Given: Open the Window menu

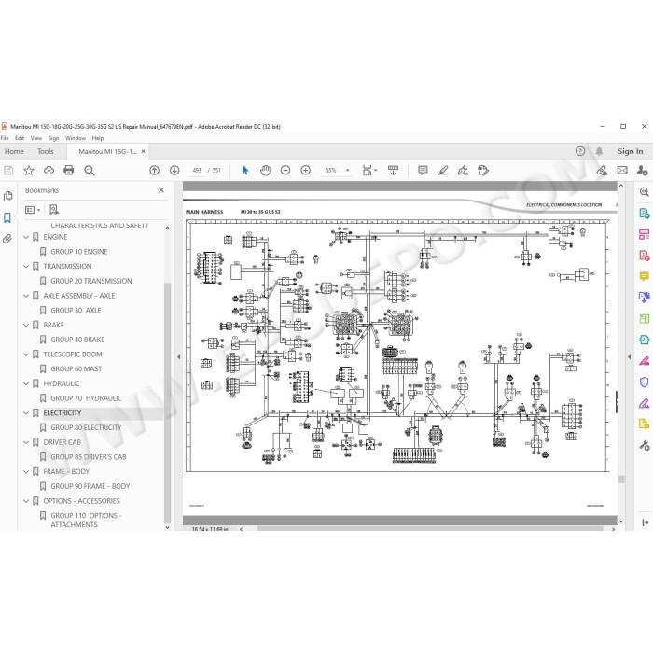Looking at the screenshot, I should coord(76,138).
